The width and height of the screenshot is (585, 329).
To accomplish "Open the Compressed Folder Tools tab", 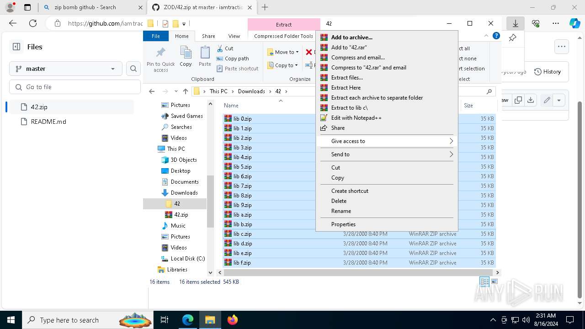I will [x=283, y=36].
